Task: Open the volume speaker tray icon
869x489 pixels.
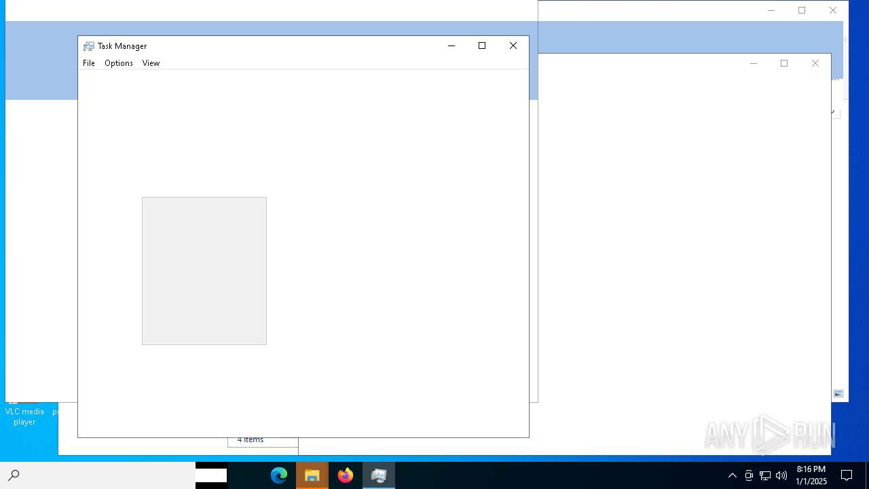Action: [x=781, y=475]
